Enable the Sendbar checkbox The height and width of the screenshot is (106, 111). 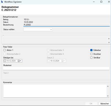(x=91, y=57)
